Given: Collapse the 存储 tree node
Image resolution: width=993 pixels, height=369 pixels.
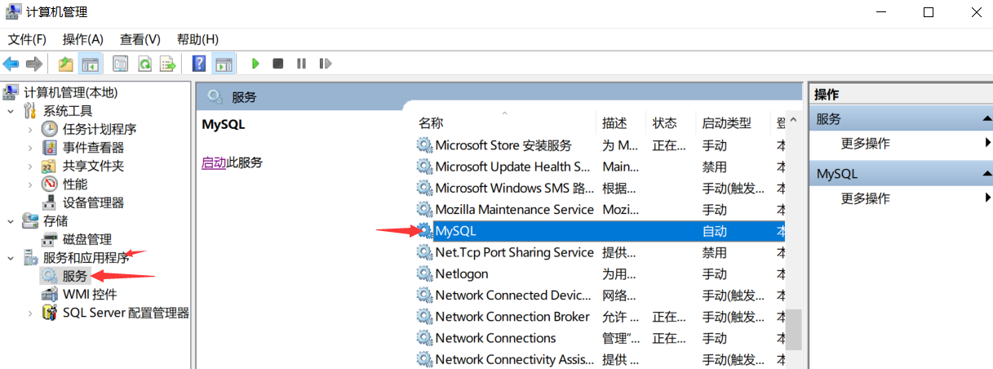Looking at the screenshot, I should point(11,221).
